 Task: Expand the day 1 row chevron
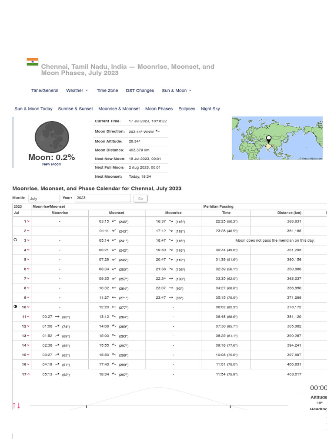click(x=28, y=221)
